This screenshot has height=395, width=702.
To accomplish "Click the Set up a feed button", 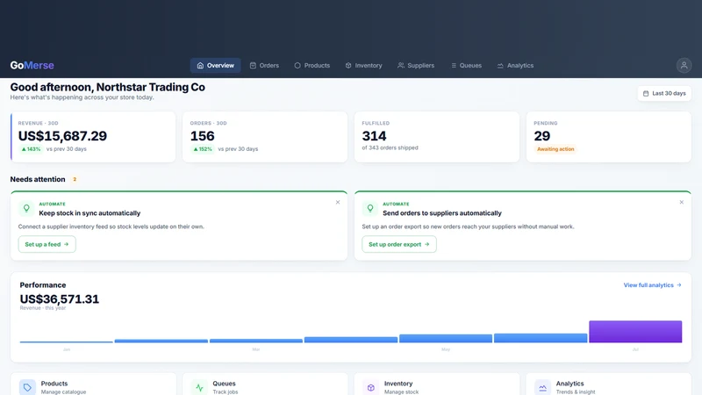I will point(47,244).
